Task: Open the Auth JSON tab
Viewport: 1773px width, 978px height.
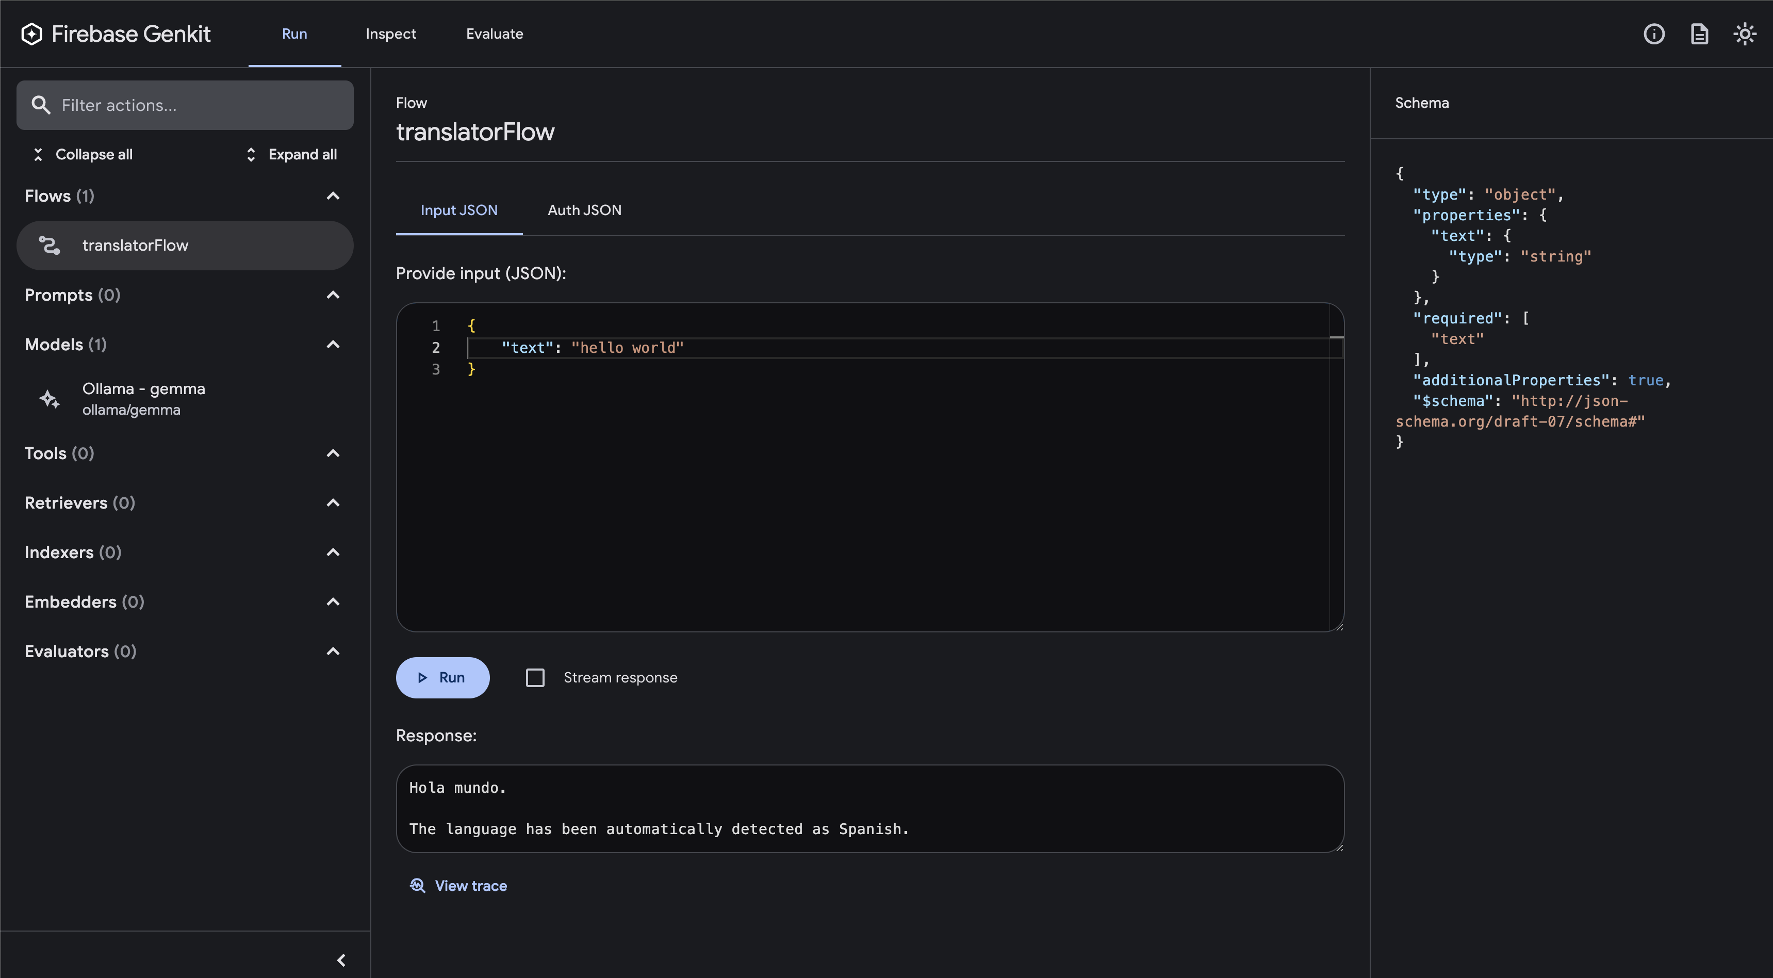Action: click(584, 210)
